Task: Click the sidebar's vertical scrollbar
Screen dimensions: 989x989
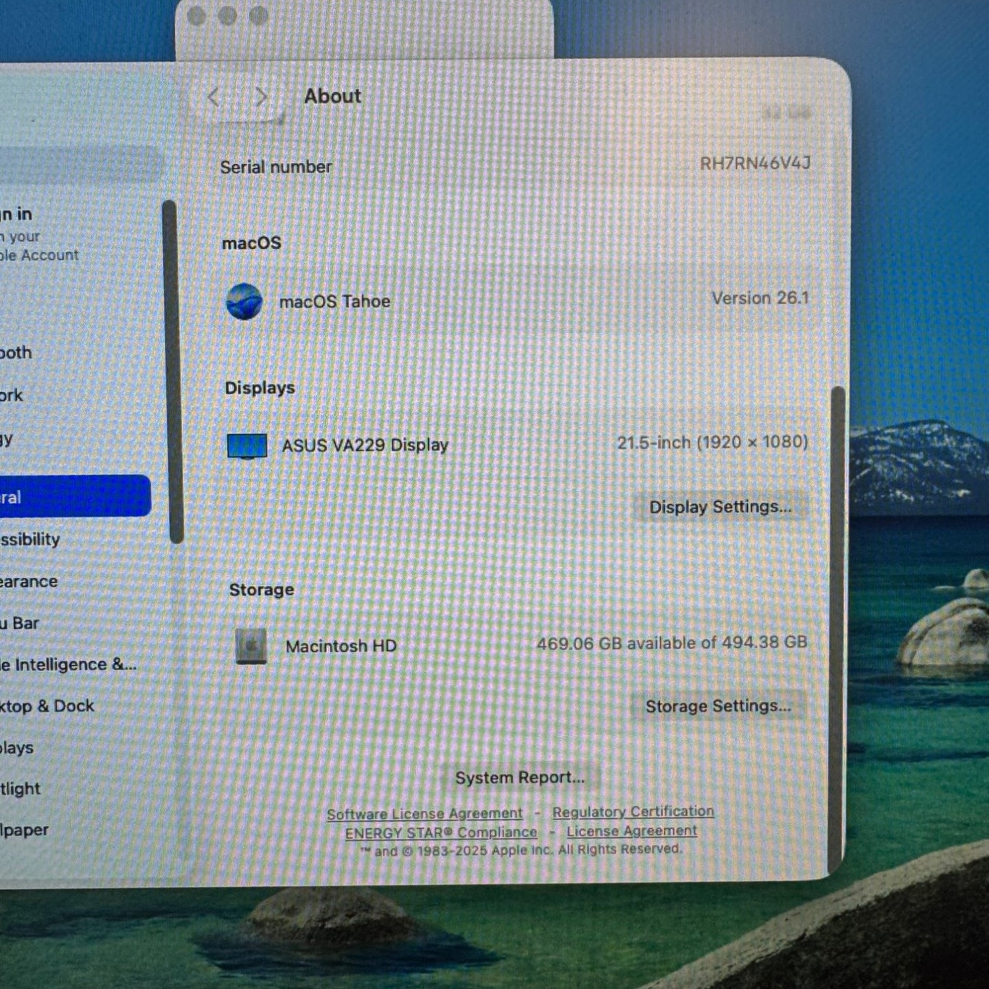Action: click(172, 372)
